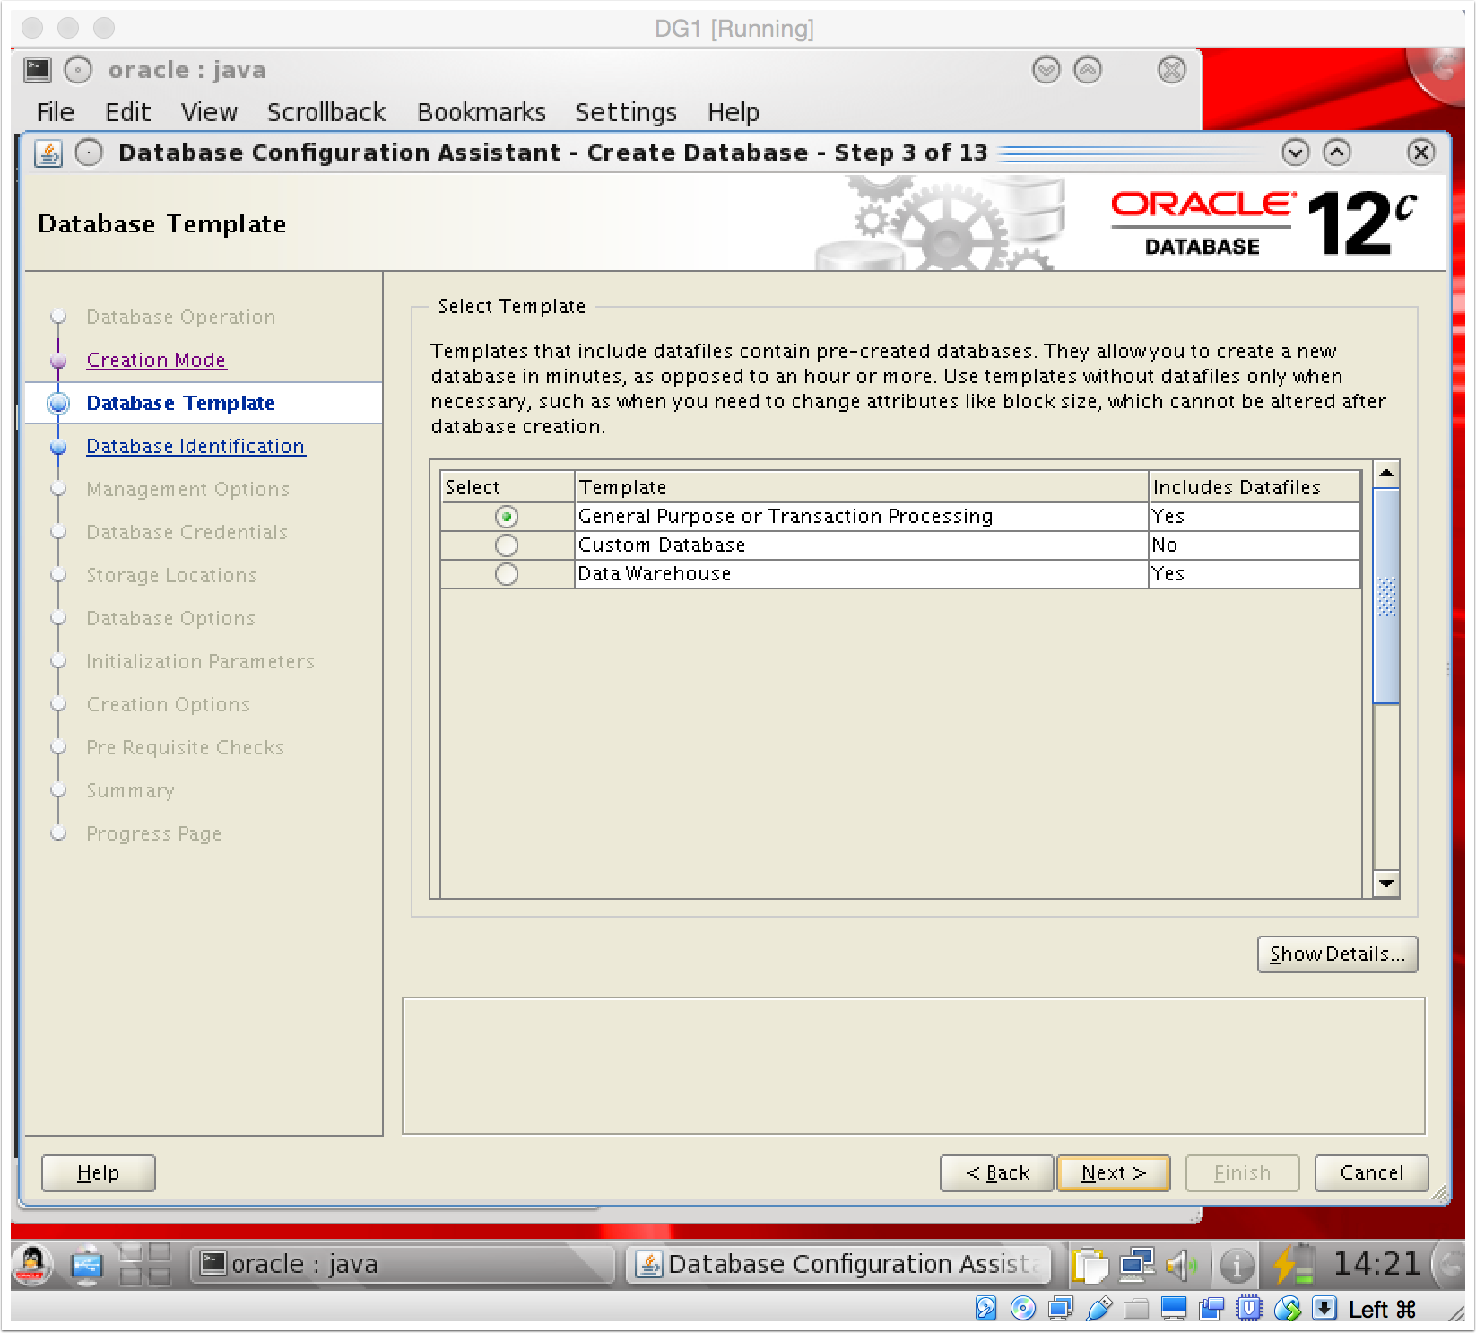Click 'No' cell in Custom Database row
Screen dimensions: 1476x1333
click(1254, 545)
